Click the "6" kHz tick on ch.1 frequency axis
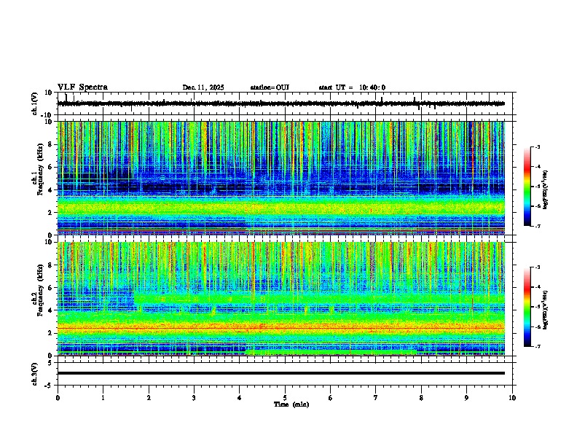Screen dimensions: 577x446 coord(50,168)
